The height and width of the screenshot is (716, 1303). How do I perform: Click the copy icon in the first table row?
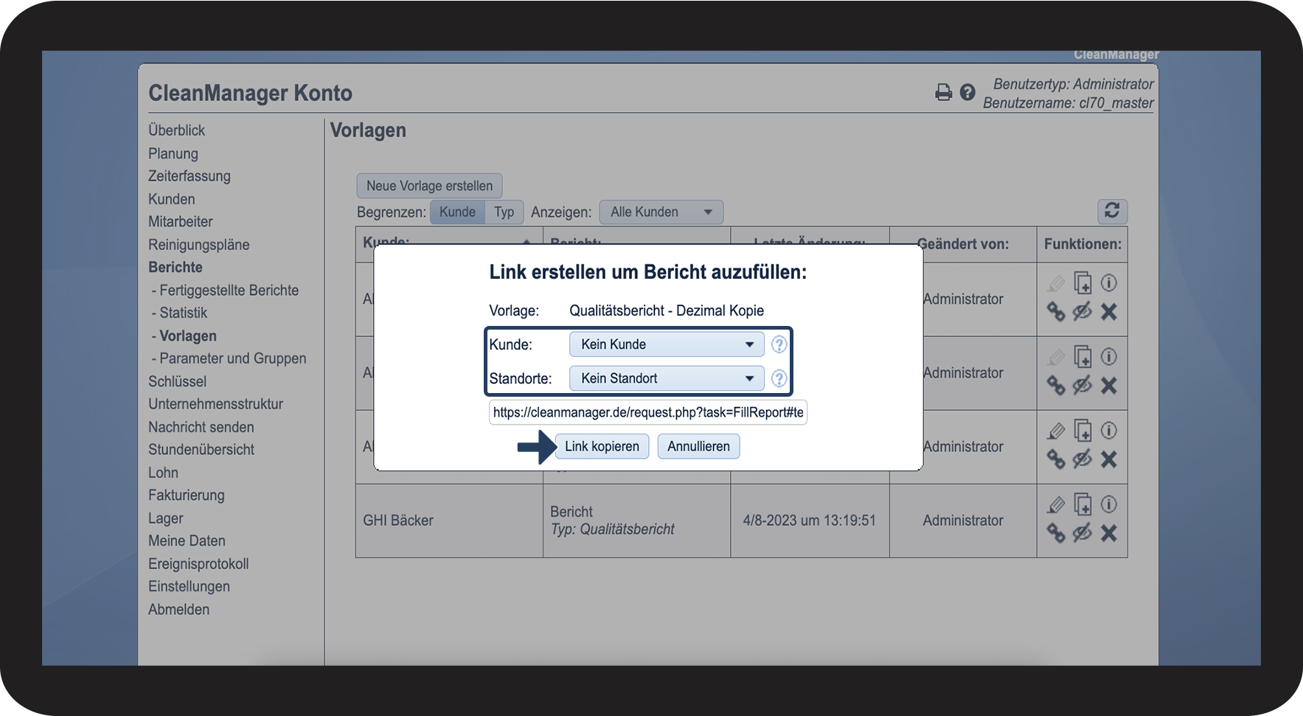pyautogui.click(x=1083, y=284)
